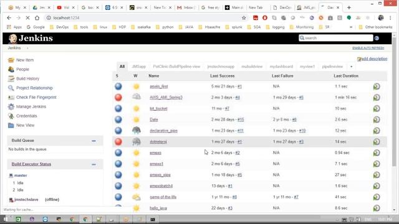Schedule a build for emexo1
Screen dimensions: 399x224
(377, 164)
